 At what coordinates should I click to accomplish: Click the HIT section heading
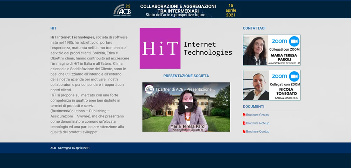[53, 28]
